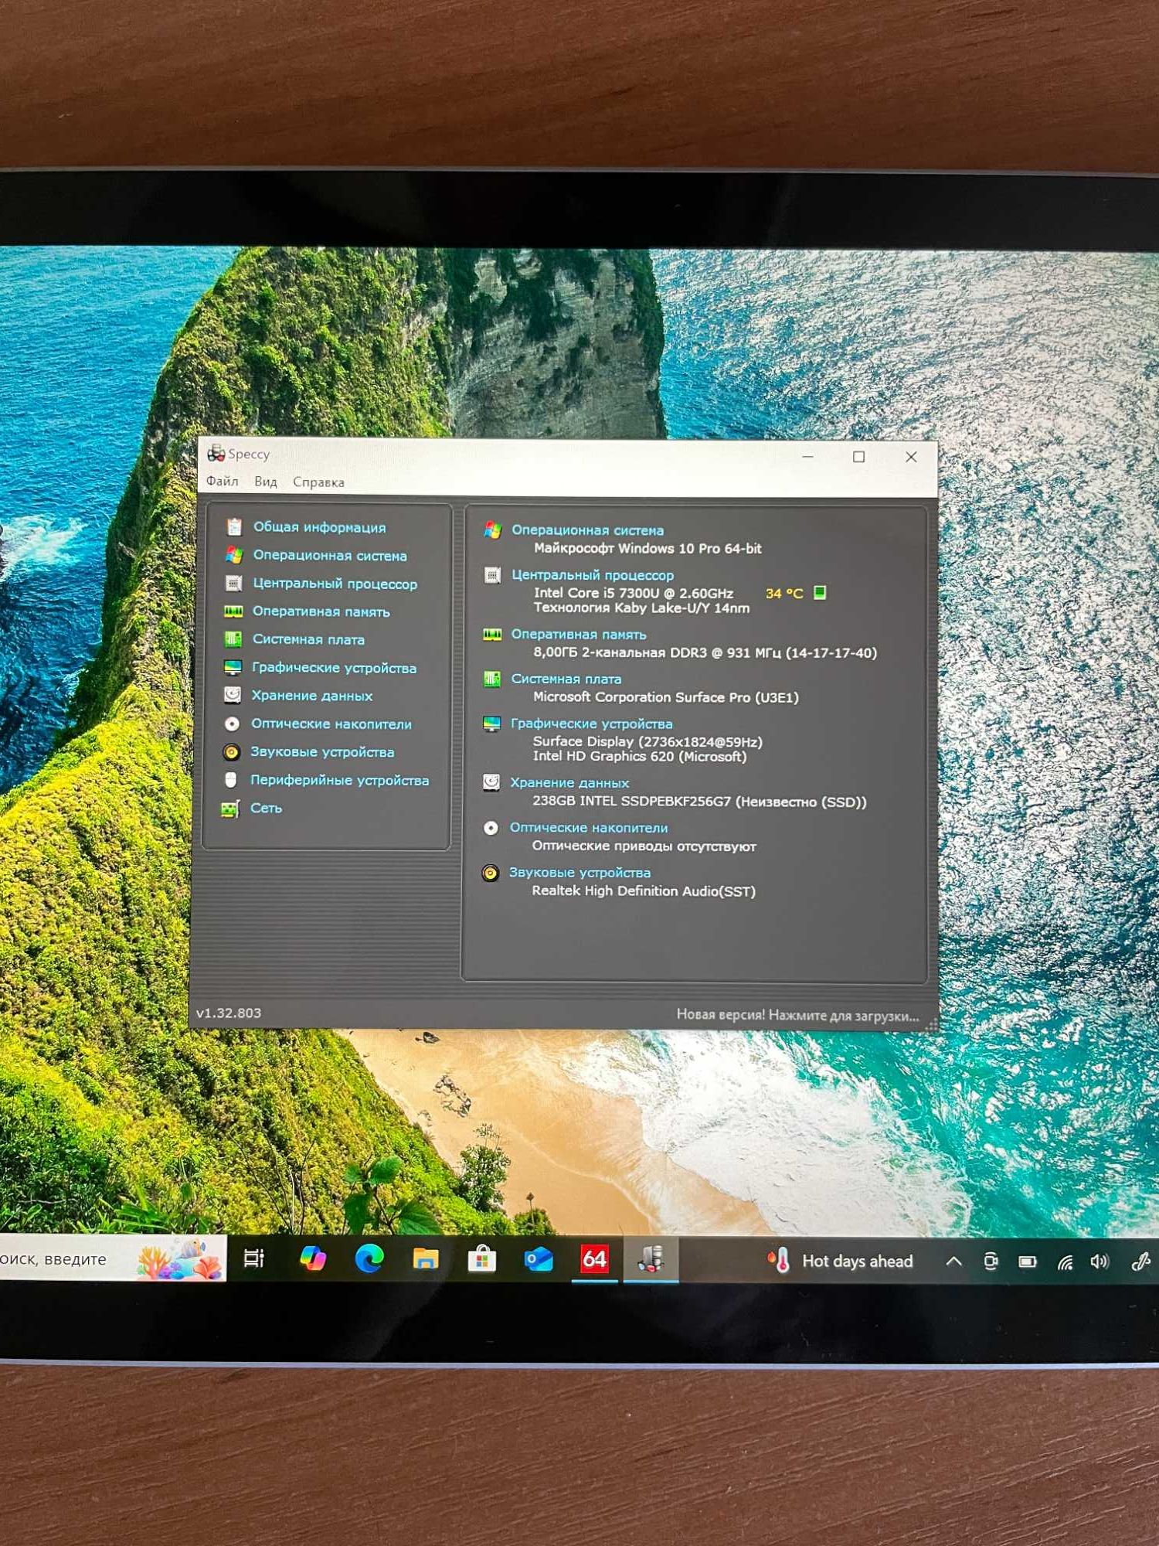Viewport: 1159px width, 1546px height.
Task: Select Операционная система in the sidebar
Action: (x=330, y=555)
